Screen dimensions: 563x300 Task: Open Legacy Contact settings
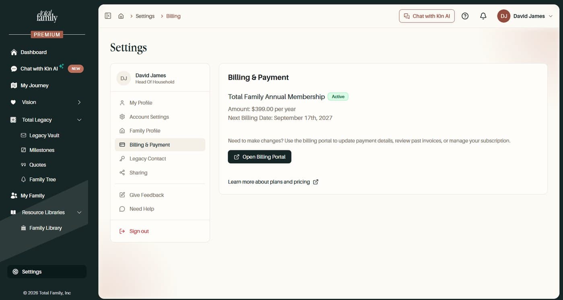(160, 159)
